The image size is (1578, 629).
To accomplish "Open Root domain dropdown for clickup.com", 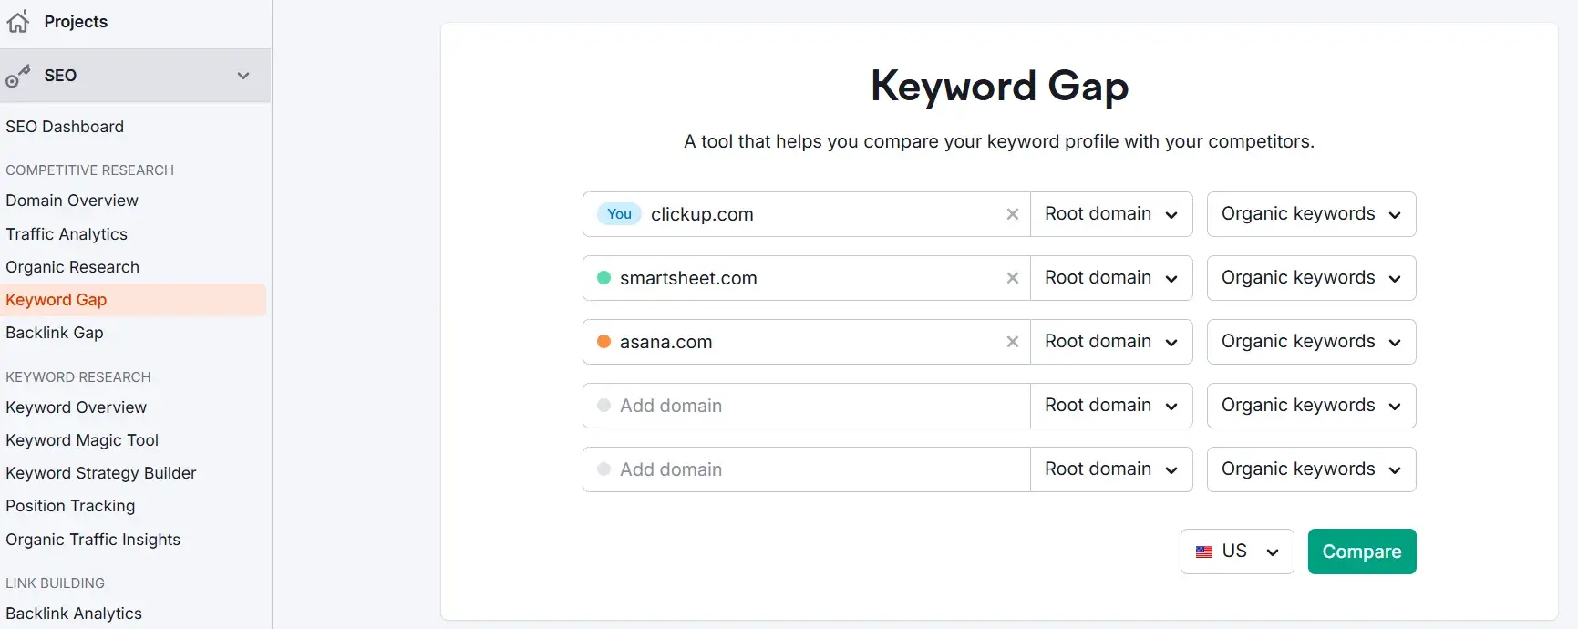I will point(1110,214).
